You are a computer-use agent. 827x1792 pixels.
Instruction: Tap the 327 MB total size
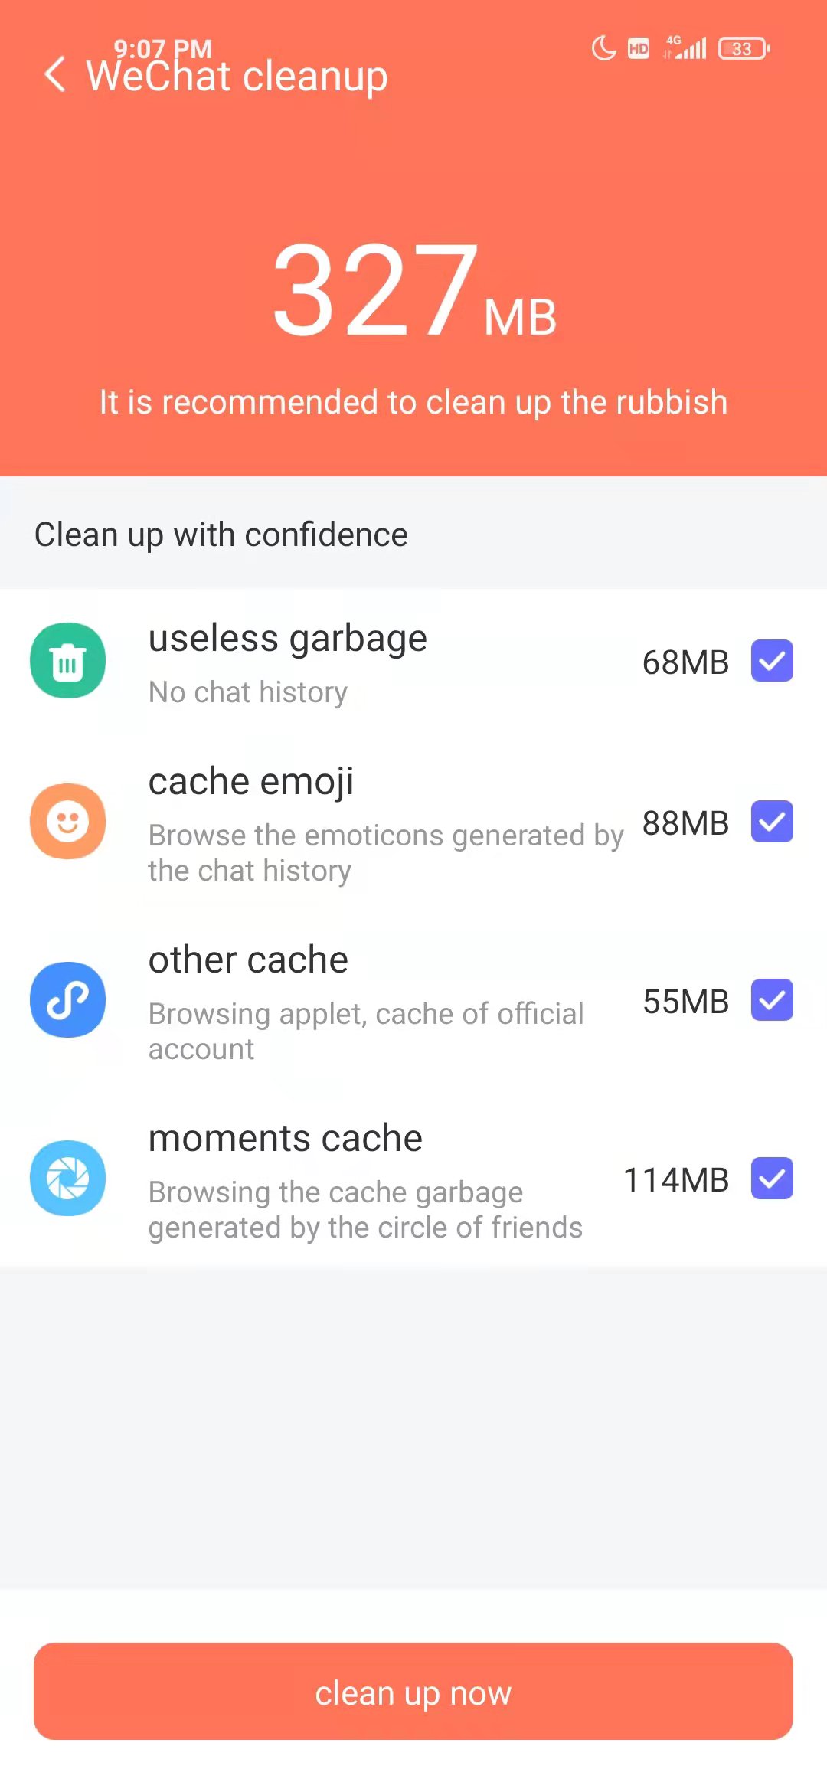click(x=413, y=291)
